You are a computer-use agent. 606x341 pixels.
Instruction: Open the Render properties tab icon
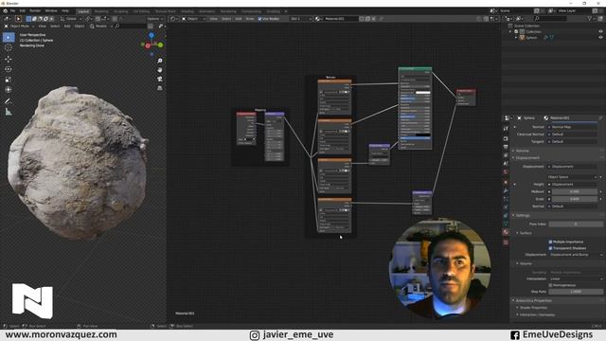click(x=506, y=138)
